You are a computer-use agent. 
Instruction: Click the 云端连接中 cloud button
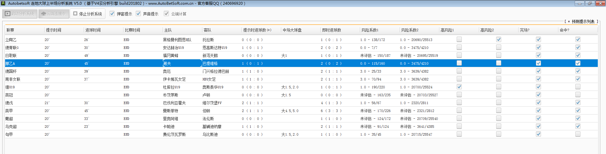(x=54, y=14)
